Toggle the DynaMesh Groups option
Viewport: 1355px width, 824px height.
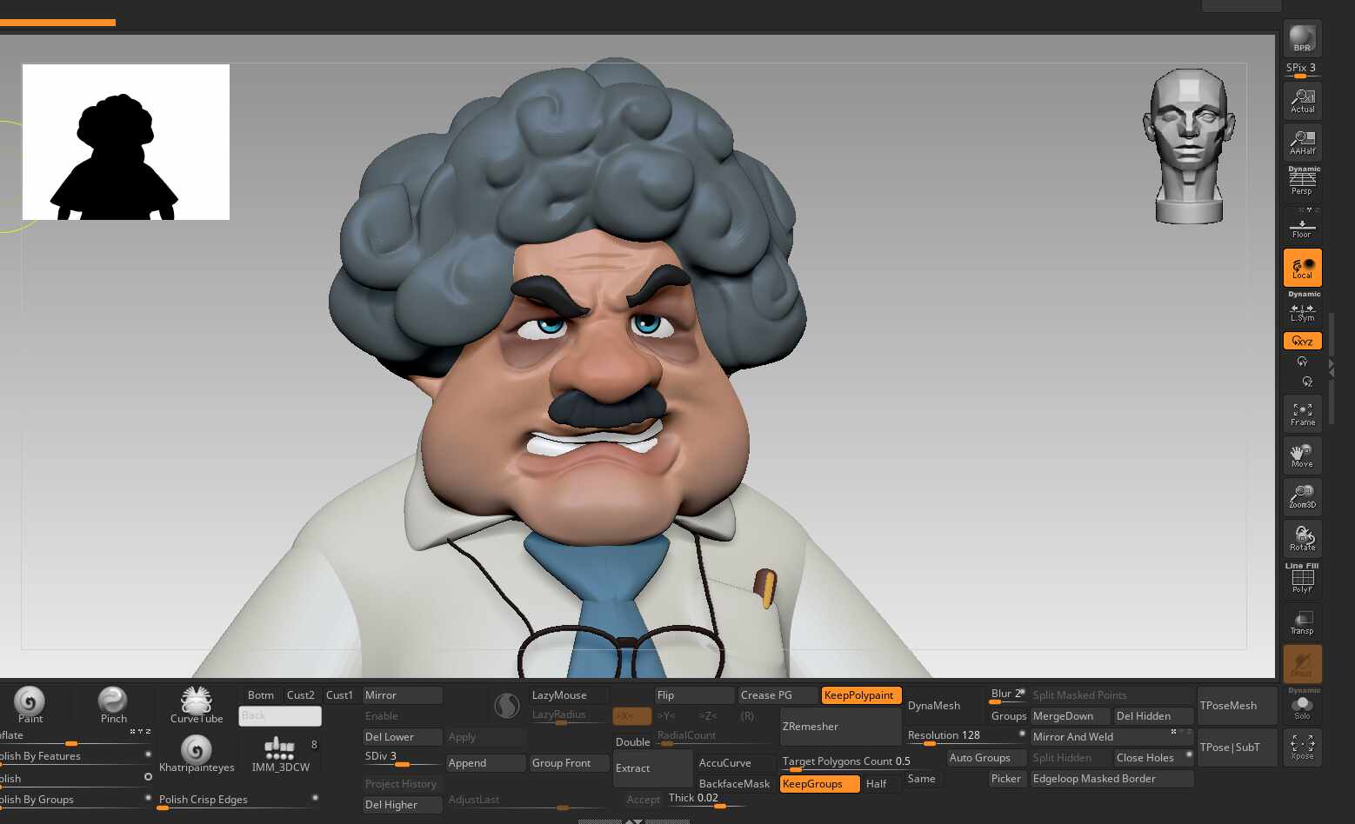tap(1008, 716)
